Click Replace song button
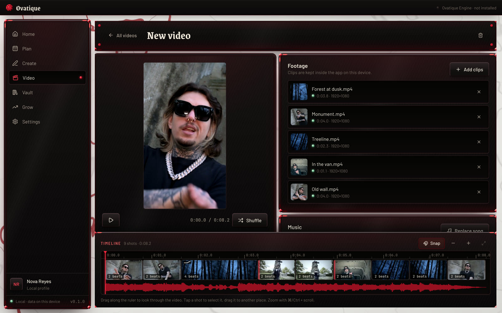The height and width of the screenshot is (313, 502). tap(465, 228)
